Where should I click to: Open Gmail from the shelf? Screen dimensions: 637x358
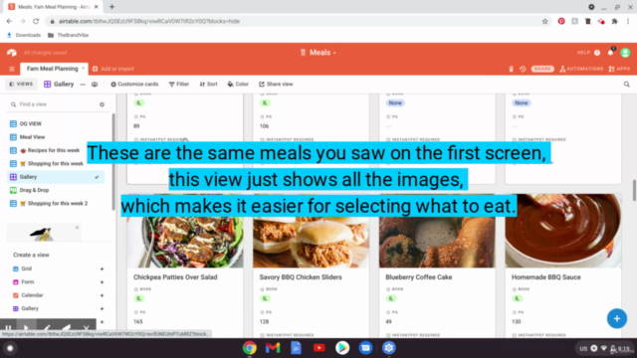(273, 348)
